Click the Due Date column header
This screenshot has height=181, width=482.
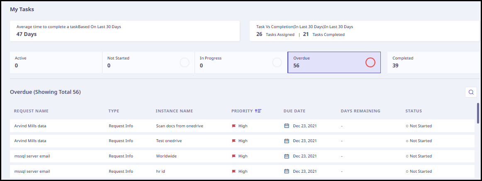pyautogui.click(x=294, y=111)
